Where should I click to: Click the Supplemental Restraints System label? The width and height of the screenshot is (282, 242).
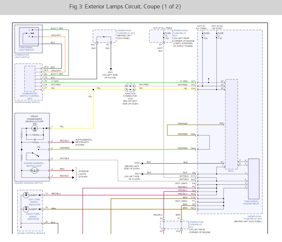coord(84,142)
